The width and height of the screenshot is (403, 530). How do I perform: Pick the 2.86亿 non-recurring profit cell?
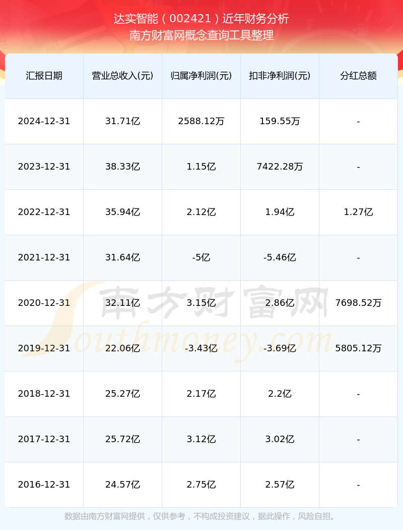[x=280, y=303]
